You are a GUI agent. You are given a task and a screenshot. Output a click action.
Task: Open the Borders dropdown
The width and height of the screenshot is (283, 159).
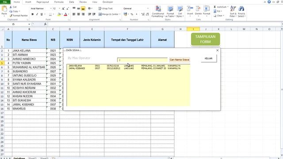click(x=54, y=14)
